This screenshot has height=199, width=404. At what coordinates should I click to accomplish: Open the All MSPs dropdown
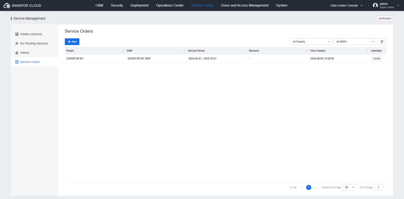tap(355, 42)
